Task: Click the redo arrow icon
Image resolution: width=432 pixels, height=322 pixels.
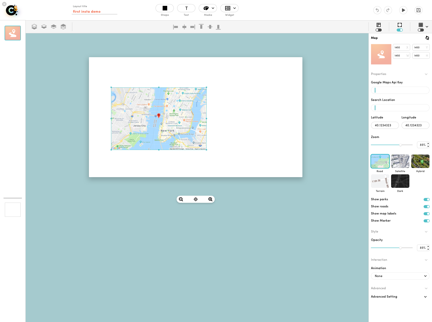Action: click(388, 10)
